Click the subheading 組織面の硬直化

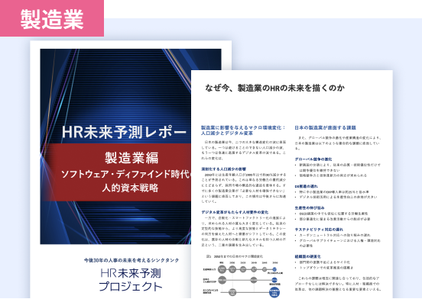pos(307,256)
